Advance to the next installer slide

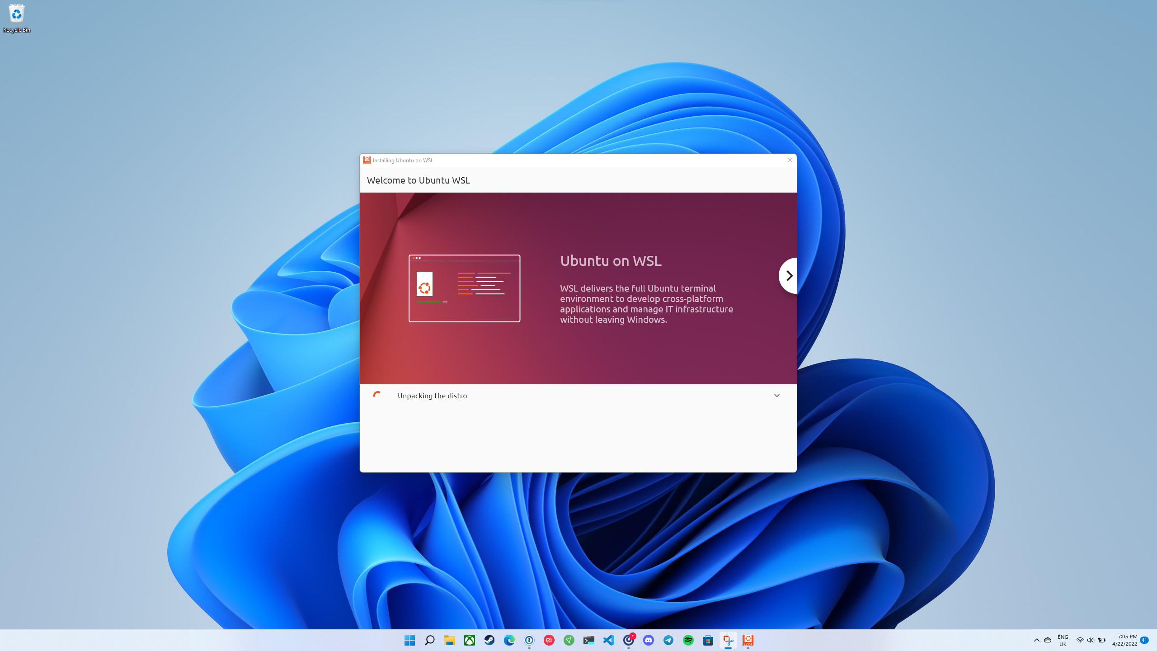(788, 276)
